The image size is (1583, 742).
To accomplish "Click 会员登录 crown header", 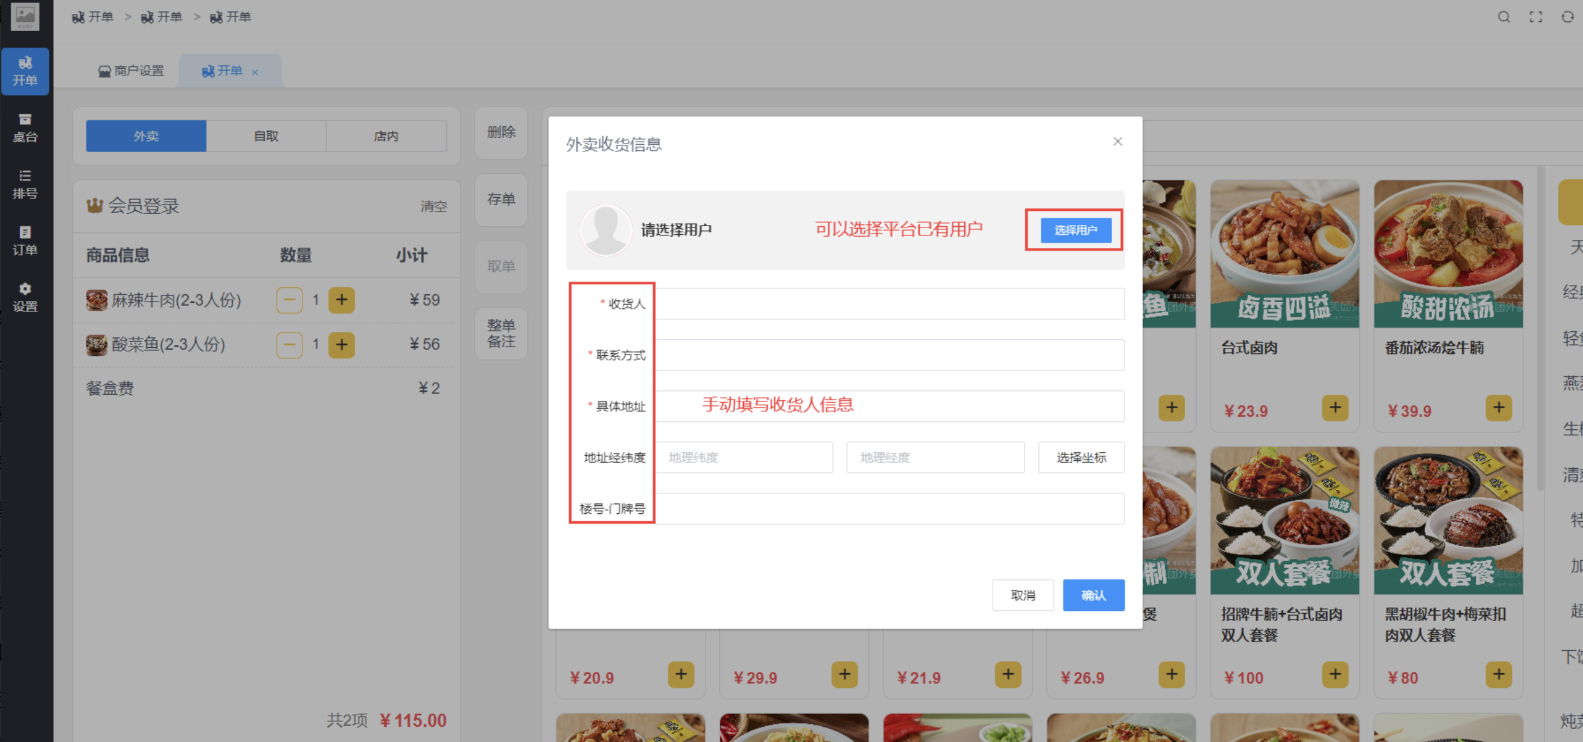I will [133, 206].
